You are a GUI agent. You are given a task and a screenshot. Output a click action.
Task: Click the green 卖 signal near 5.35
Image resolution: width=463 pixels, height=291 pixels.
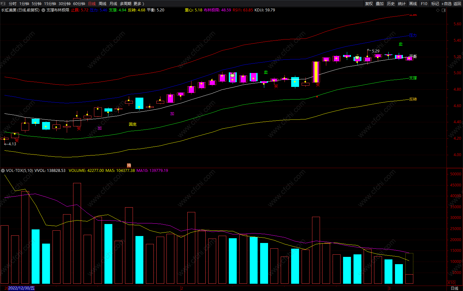(x=401, y=45)
